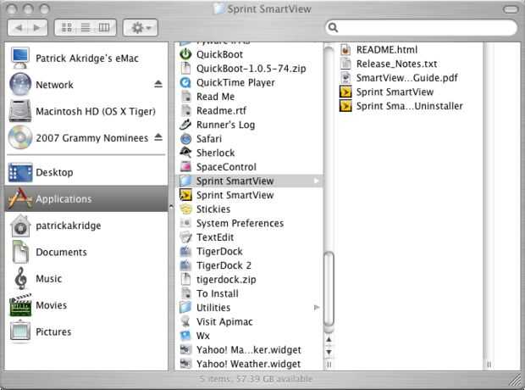Click the scroll up arrow of applications column
This screenshot has height=390, width=525.
coord(329,340)
